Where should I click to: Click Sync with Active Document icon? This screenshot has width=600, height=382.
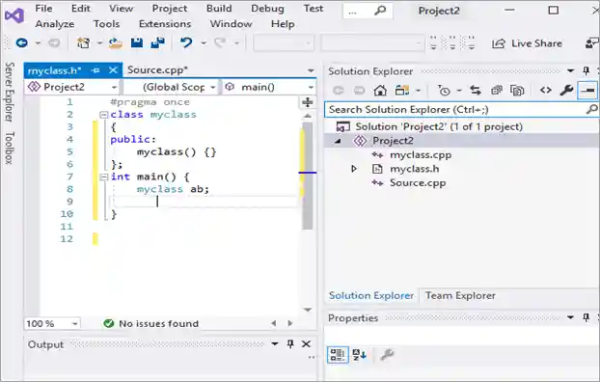tap(476, 91)
